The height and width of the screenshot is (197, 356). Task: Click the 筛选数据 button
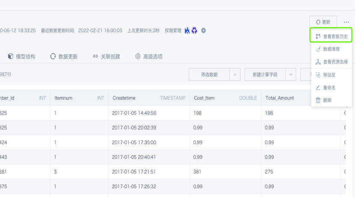(209, 74)
